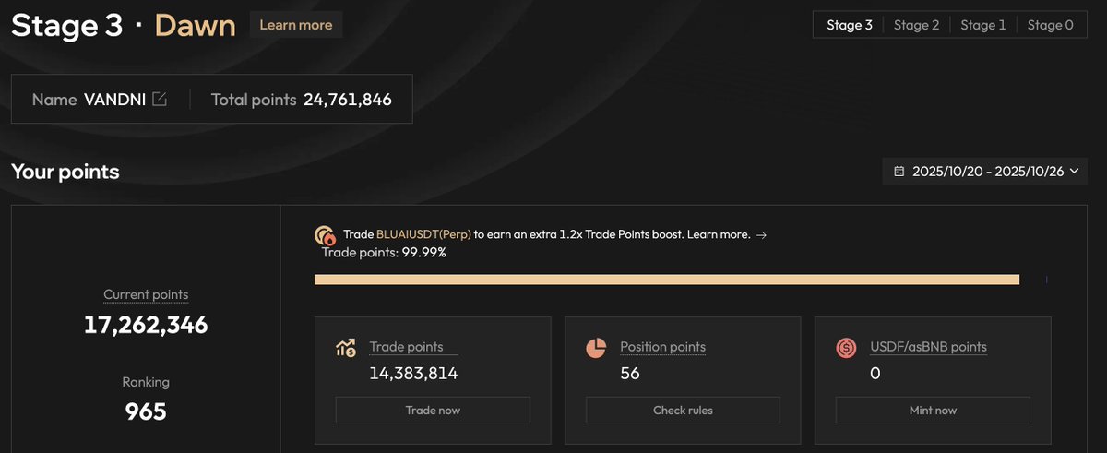Image resolution: width=1107 pixels, height=453 pixels.
Task: Click the calendar icon in date selector
Action: coord(899,172)
